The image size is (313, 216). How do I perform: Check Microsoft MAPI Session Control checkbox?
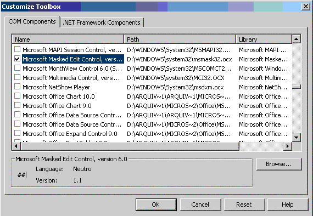point(18,49)
